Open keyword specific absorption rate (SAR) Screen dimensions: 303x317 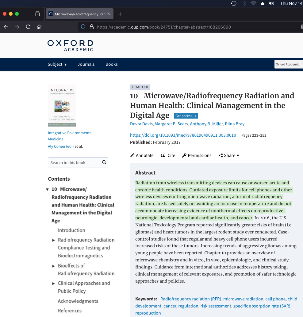262,306
